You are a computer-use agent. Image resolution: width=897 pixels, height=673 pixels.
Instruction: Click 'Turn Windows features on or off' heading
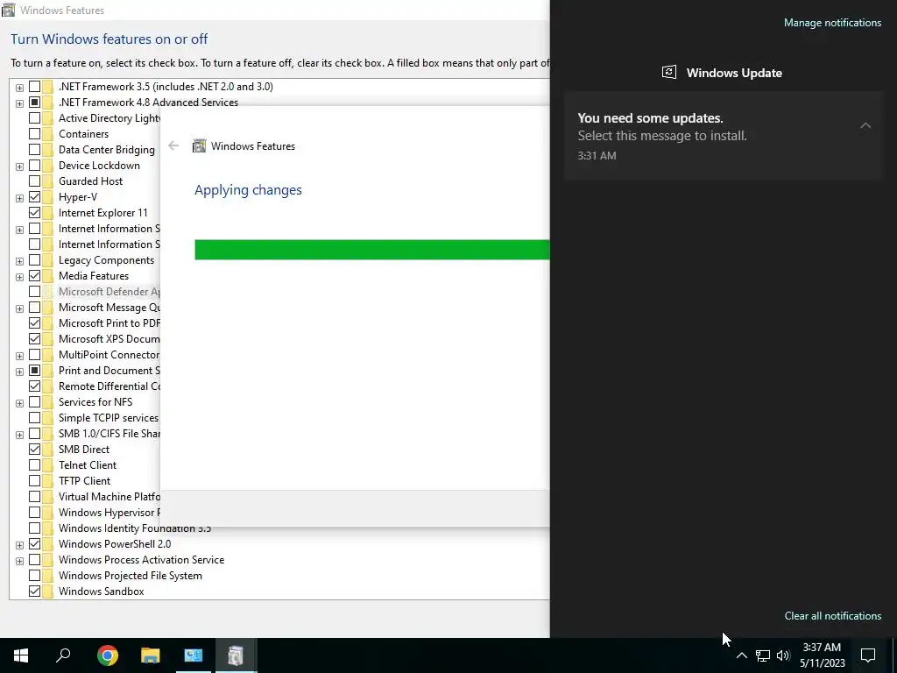pos(109,39)
